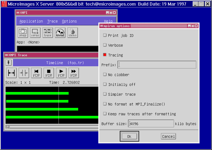The image size is (212, 150).
Task: Open the XMPI Trace window menu button
Action: pos(6,55)
